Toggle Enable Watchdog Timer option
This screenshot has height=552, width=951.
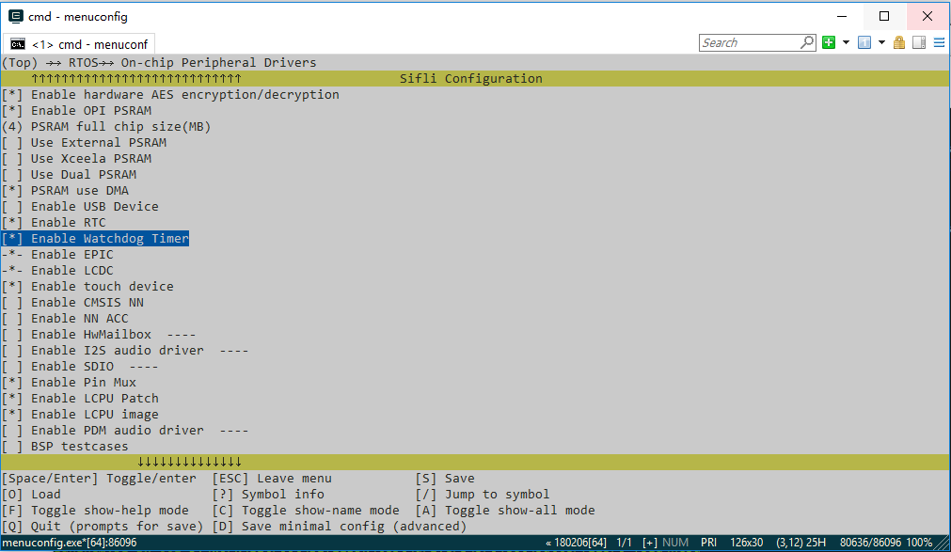[x=95, y=239]
